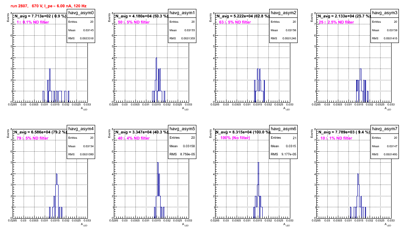Click the havg_asym4 RMS value 0.0001099
The width and height of the screenshot is (405, 232).
click(87, 155)
